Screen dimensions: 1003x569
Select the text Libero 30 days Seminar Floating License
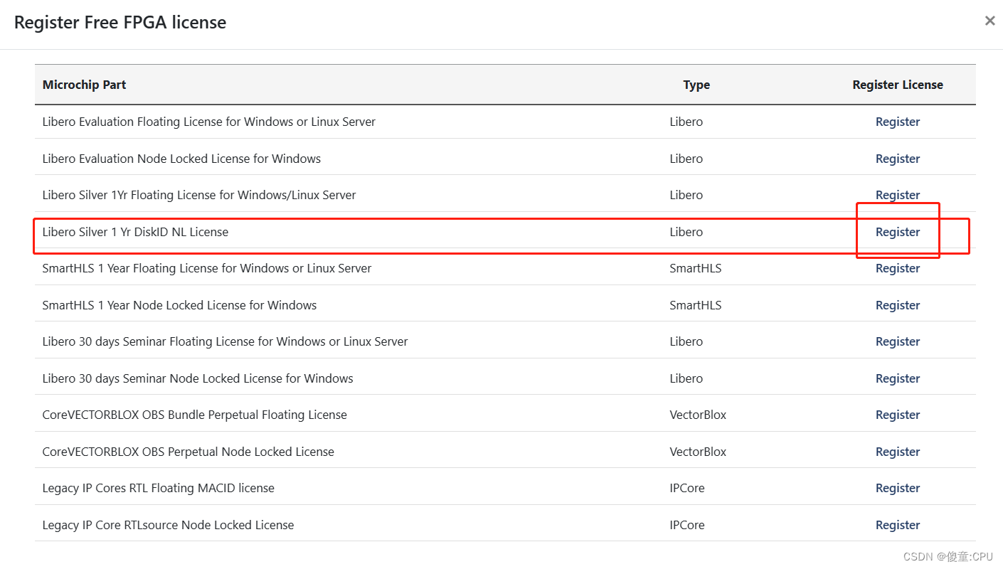[225, 341]
